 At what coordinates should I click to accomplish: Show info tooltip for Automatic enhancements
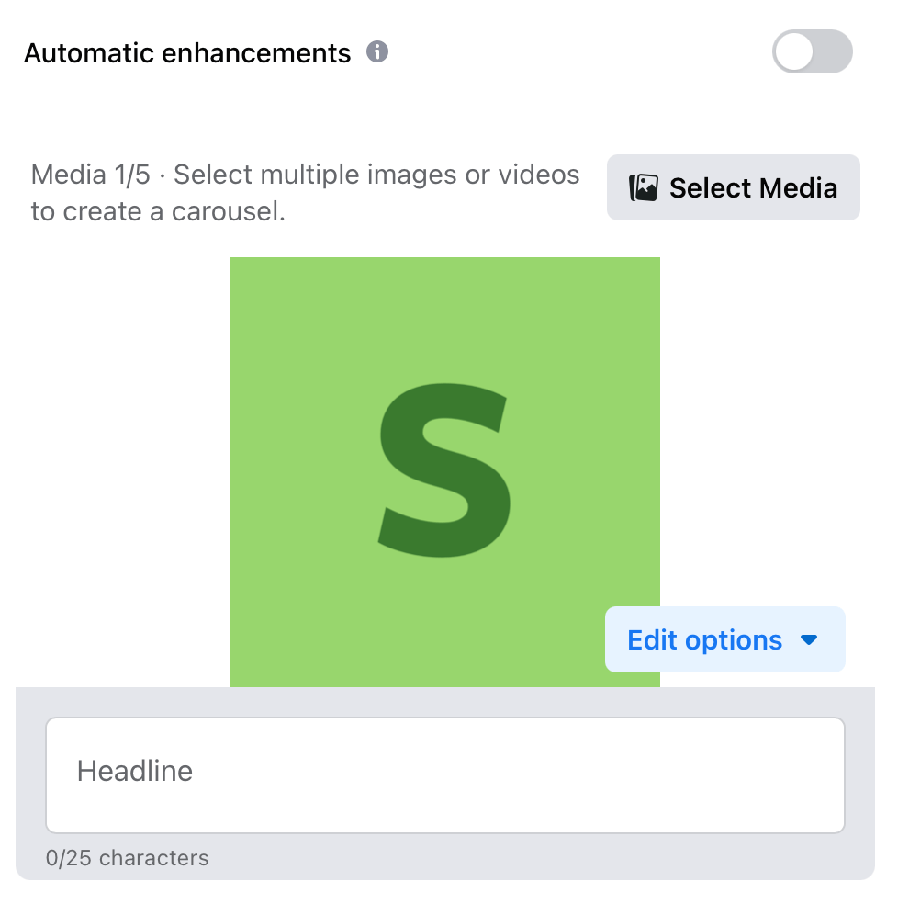[x=377, y=51]
